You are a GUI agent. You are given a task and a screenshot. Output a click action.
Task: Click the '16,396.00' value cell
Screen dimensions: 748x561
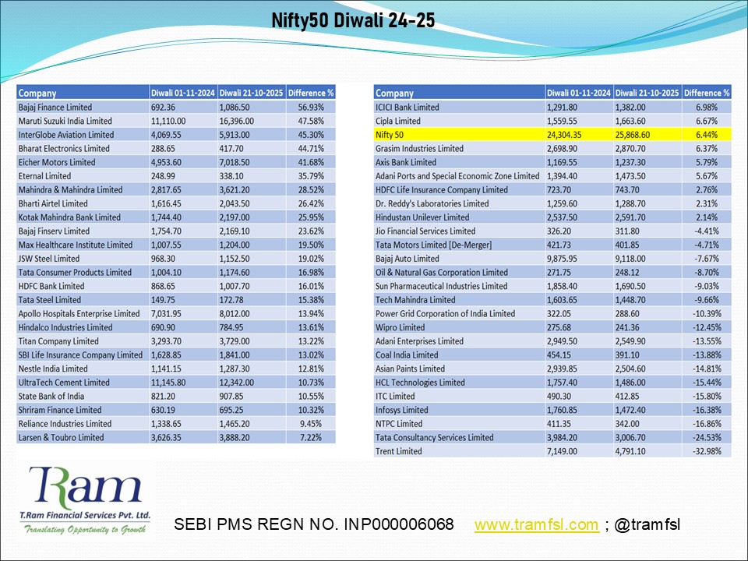click(x=252, y=122)
